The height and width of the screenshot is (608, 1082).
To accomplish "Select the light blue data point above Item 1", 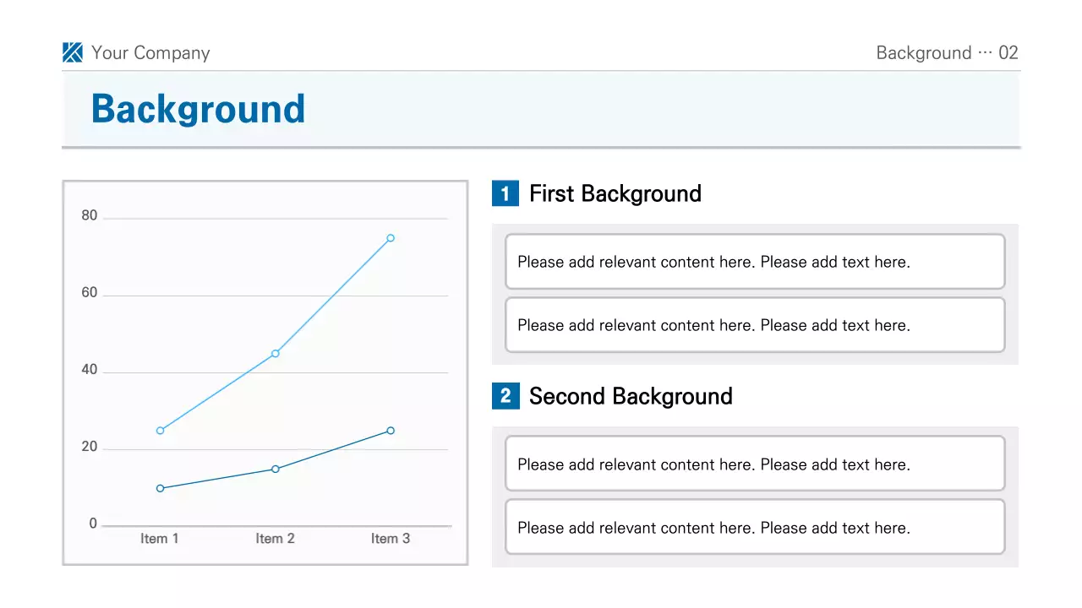I will pyautogui.click(x=161, y=431).
